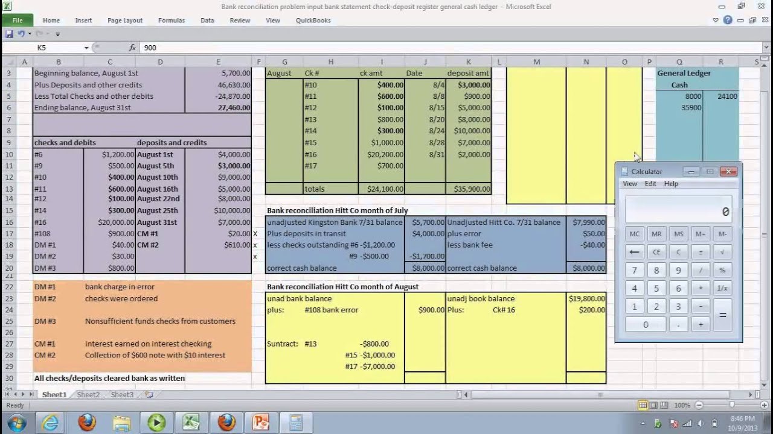Select cell with $24,100.00 check total
This screenshot has height=434, width=773.
pos(381,189)
